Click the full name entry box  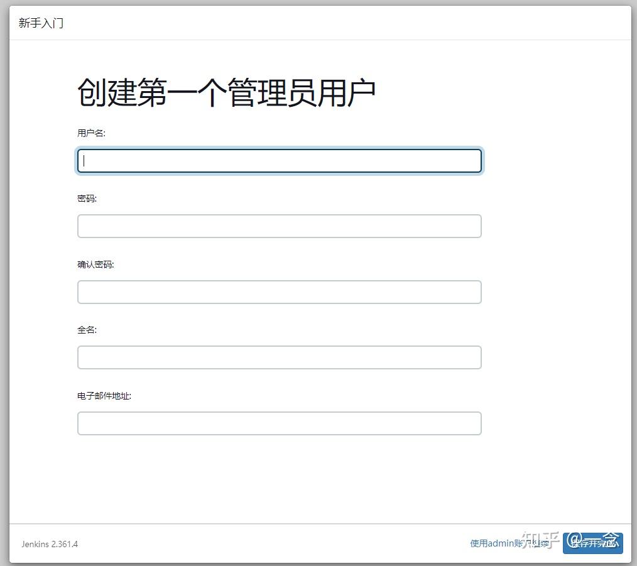(x=280, y=357)
